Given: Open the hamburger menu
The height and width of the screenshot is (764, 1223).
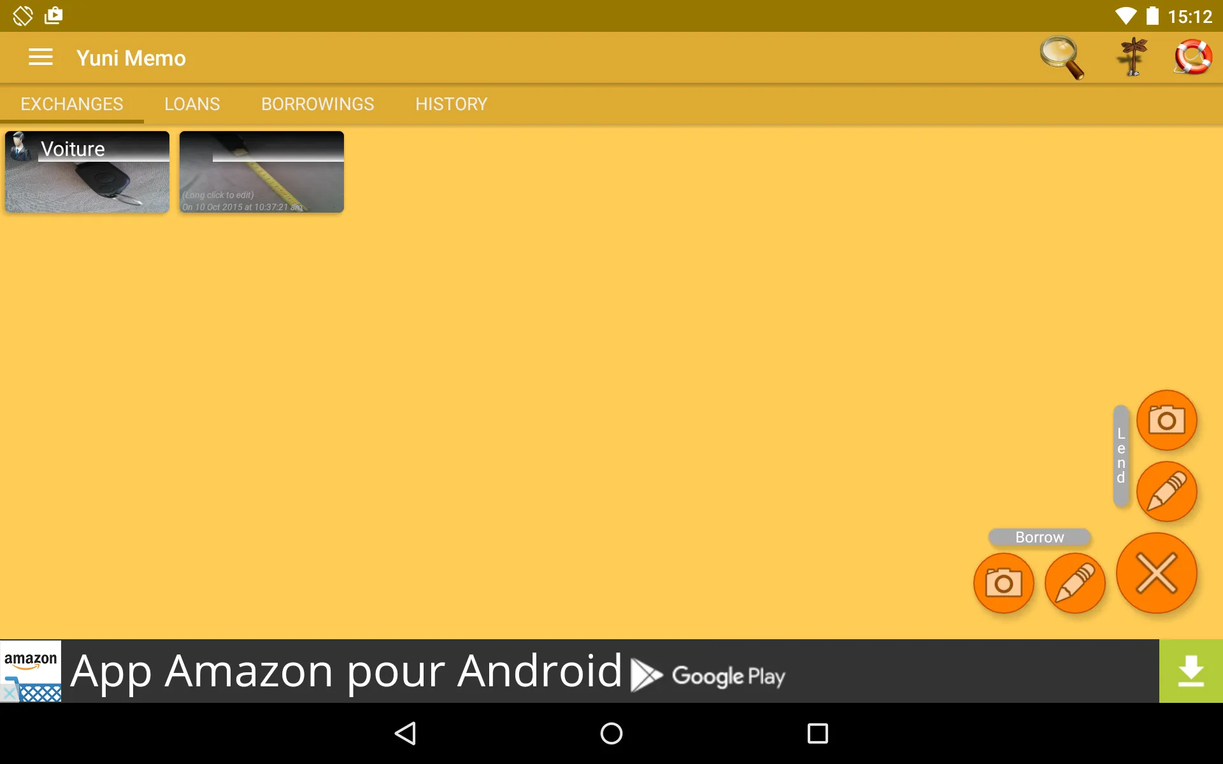Looking at the screenshot, I should pos(41,57).
